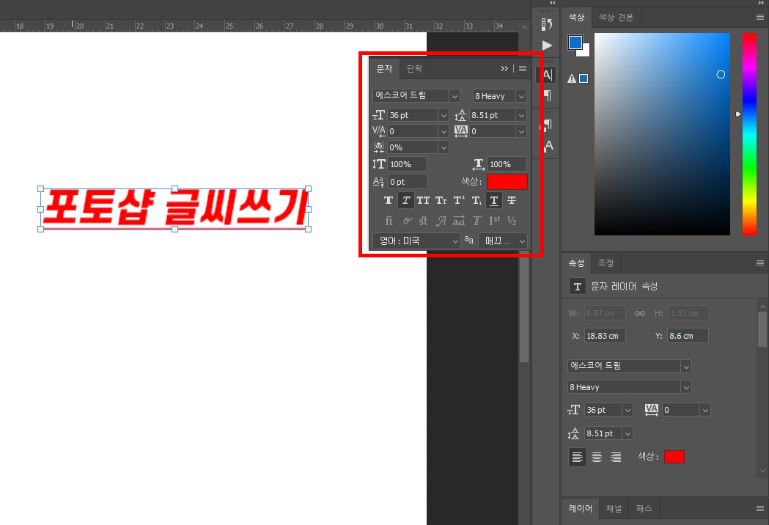769x525 pixels.
Task: Open 8 Heavy font style dropdown in Character panel
Action: pos(521,96)
